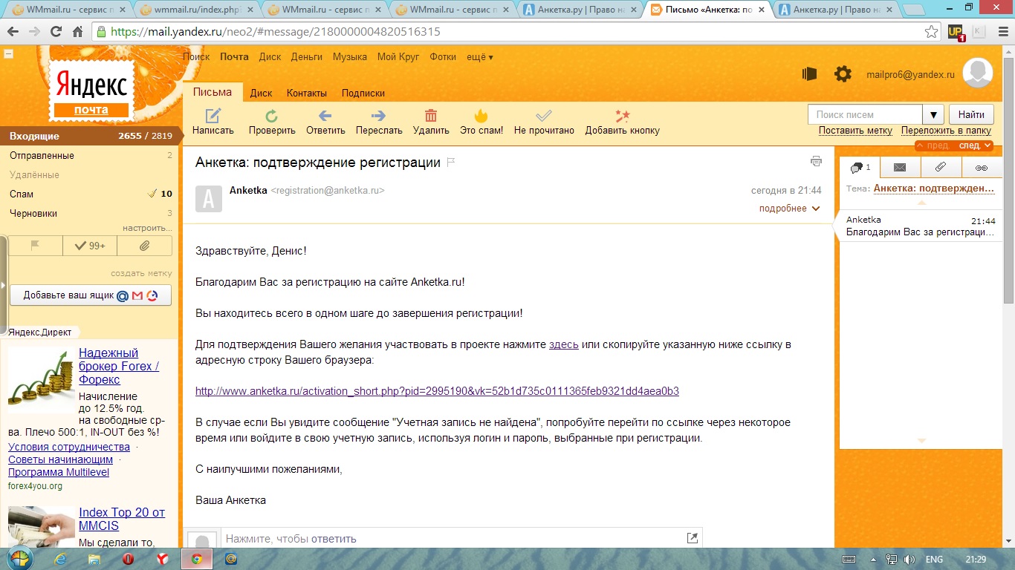The height and width of the screenshot is (570, 1015).
Task: Switch to the Письма tab
Action: click(213, 93)
